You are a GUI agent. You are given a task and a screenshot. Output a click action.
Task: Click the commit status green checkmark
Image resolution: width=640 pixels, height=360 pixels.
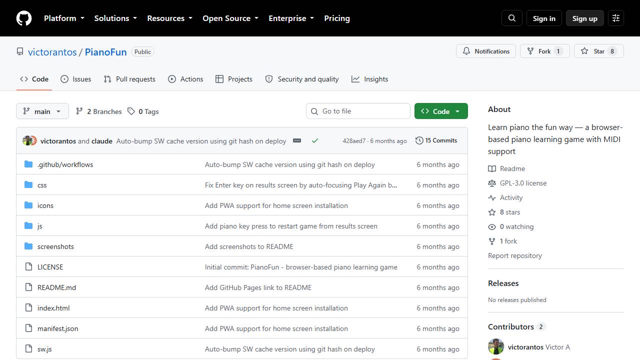pos(315,141)
